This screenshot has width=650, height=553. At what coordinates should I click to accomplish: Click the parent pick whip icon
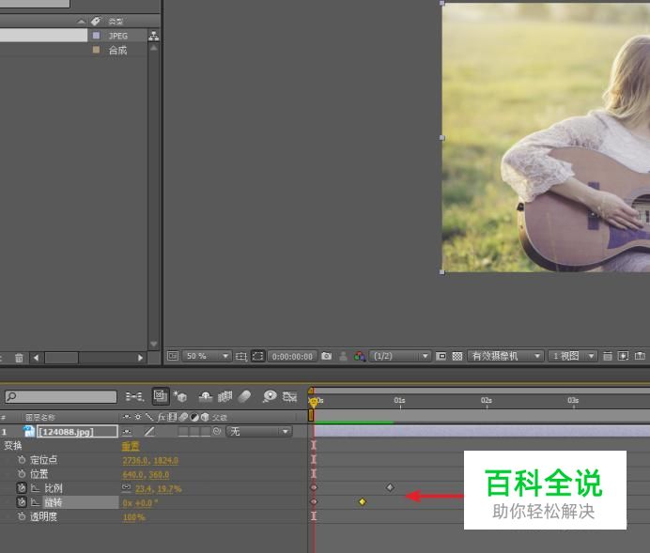click(x=217, y=432)
